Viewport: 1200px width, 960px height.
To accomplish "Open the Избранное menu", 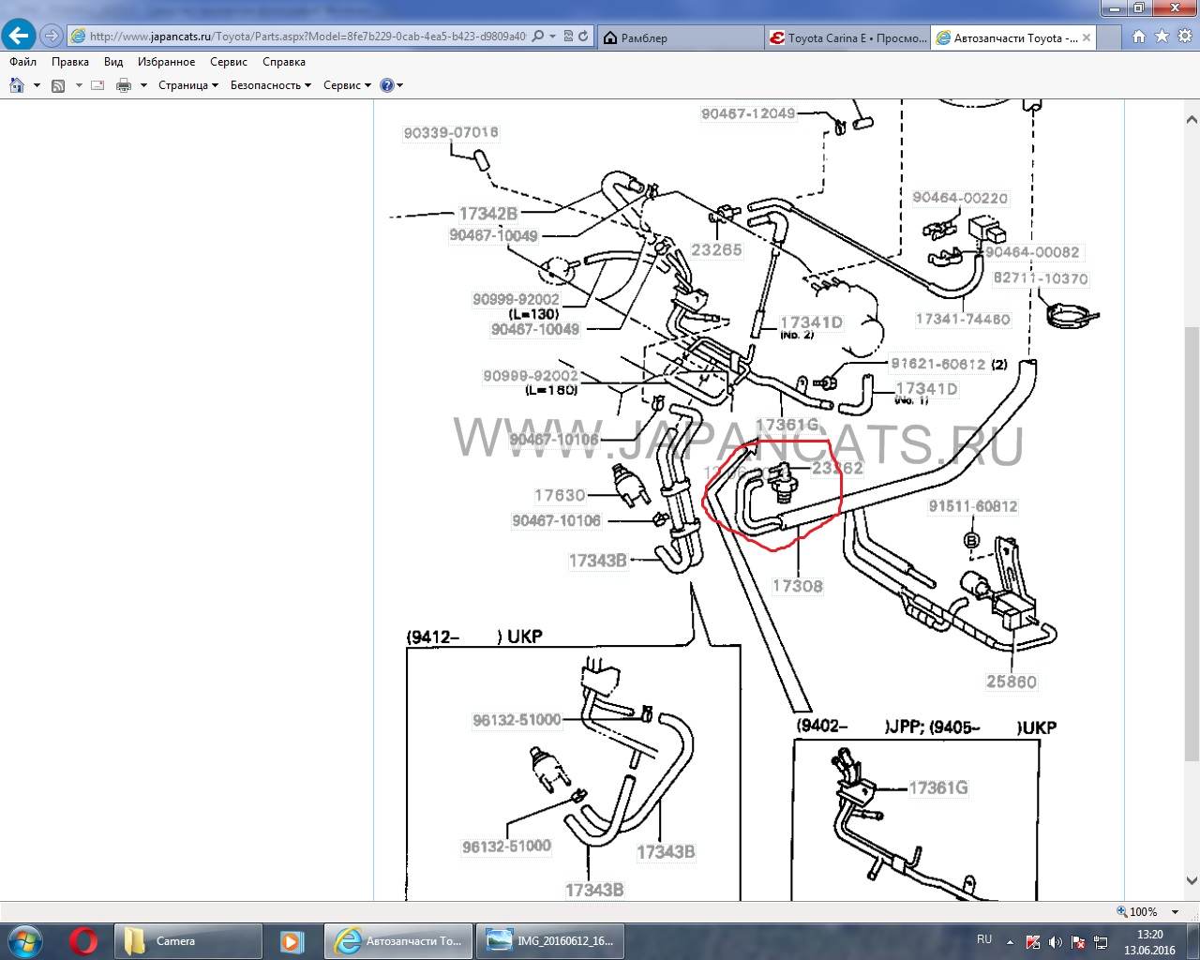I will tap(166, 62).
